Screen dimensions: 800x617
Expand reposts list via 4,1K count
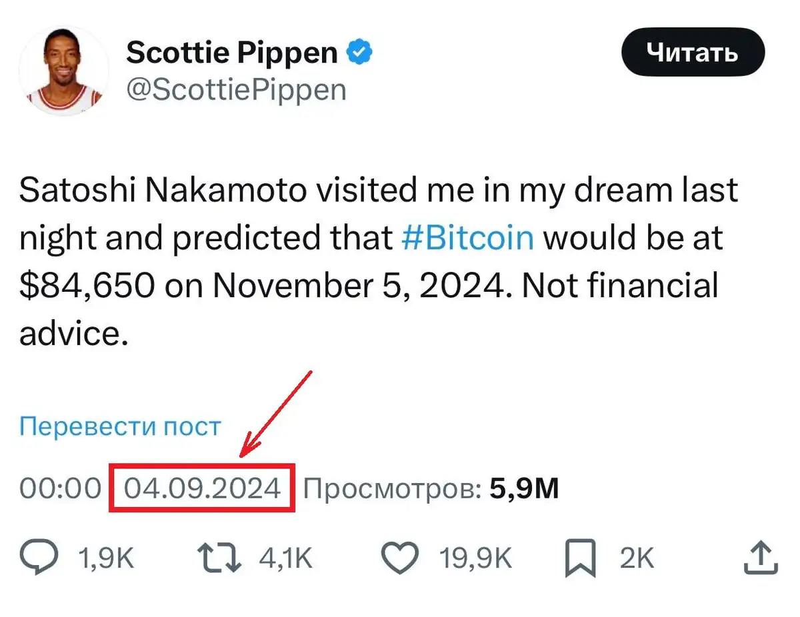point(287,558)
